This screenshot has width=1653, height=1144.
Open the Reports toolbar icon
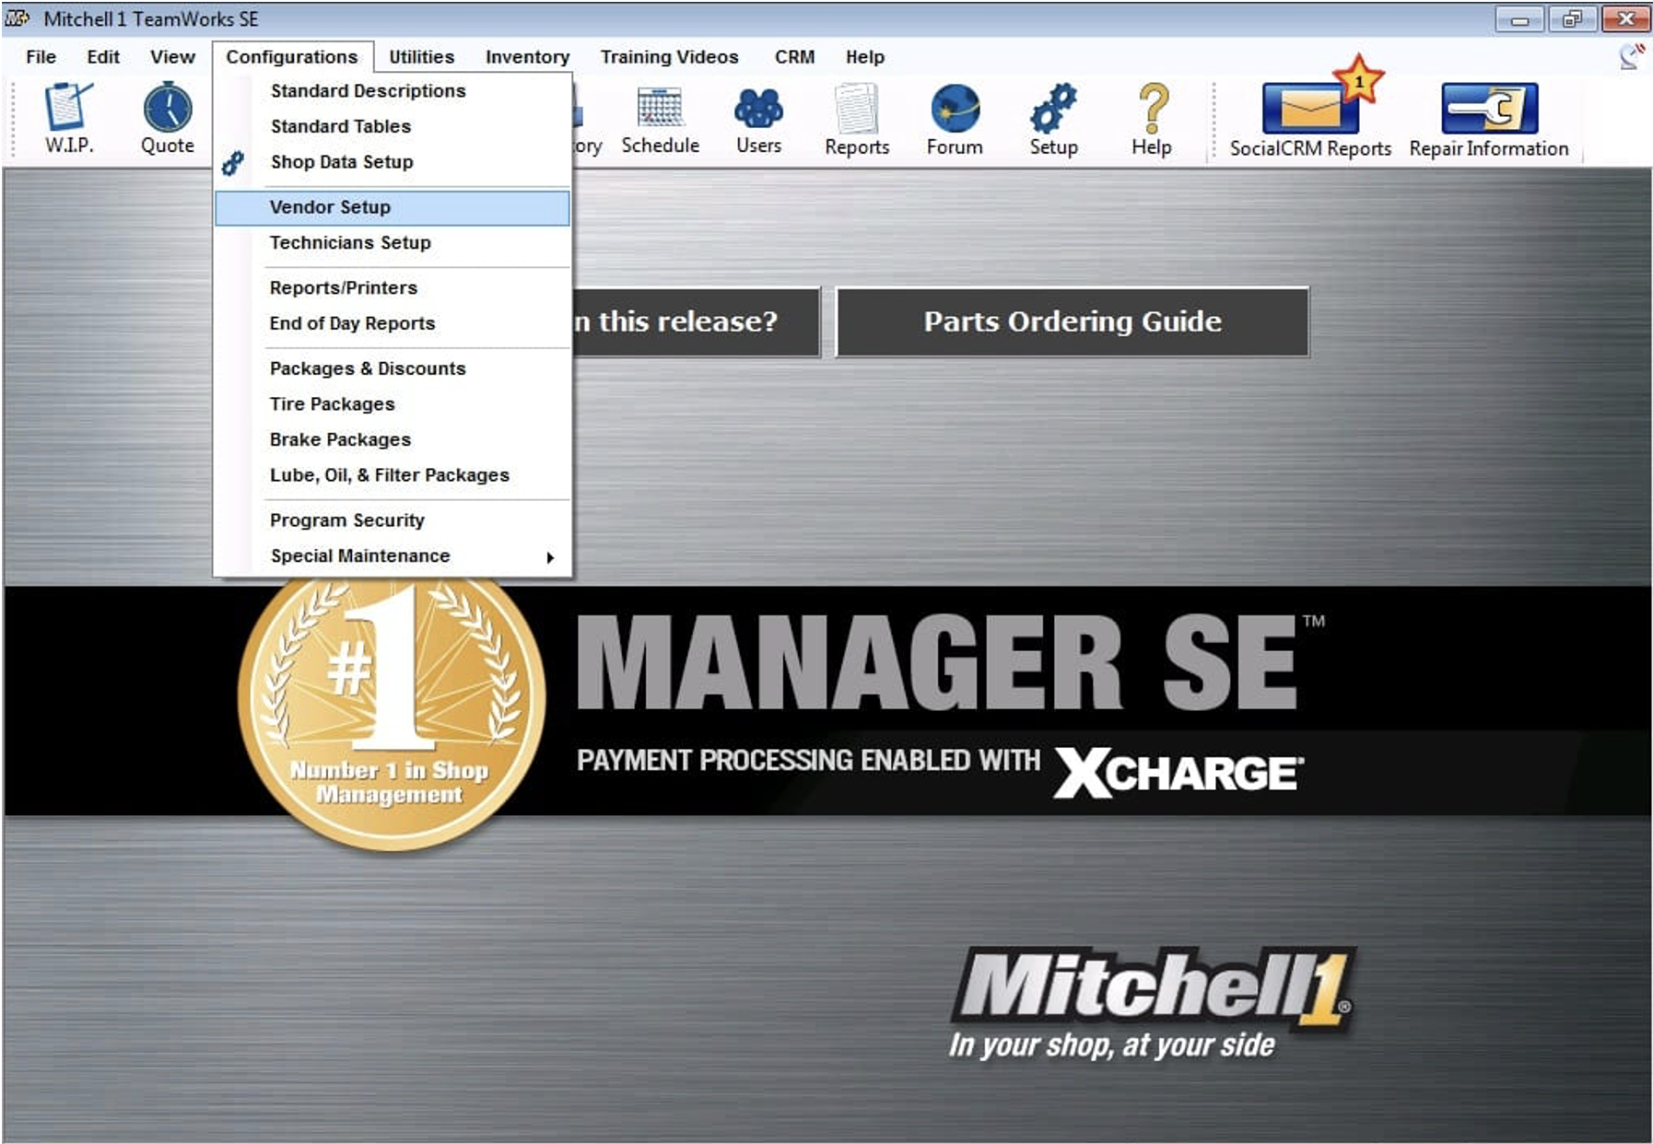[857, 120]
